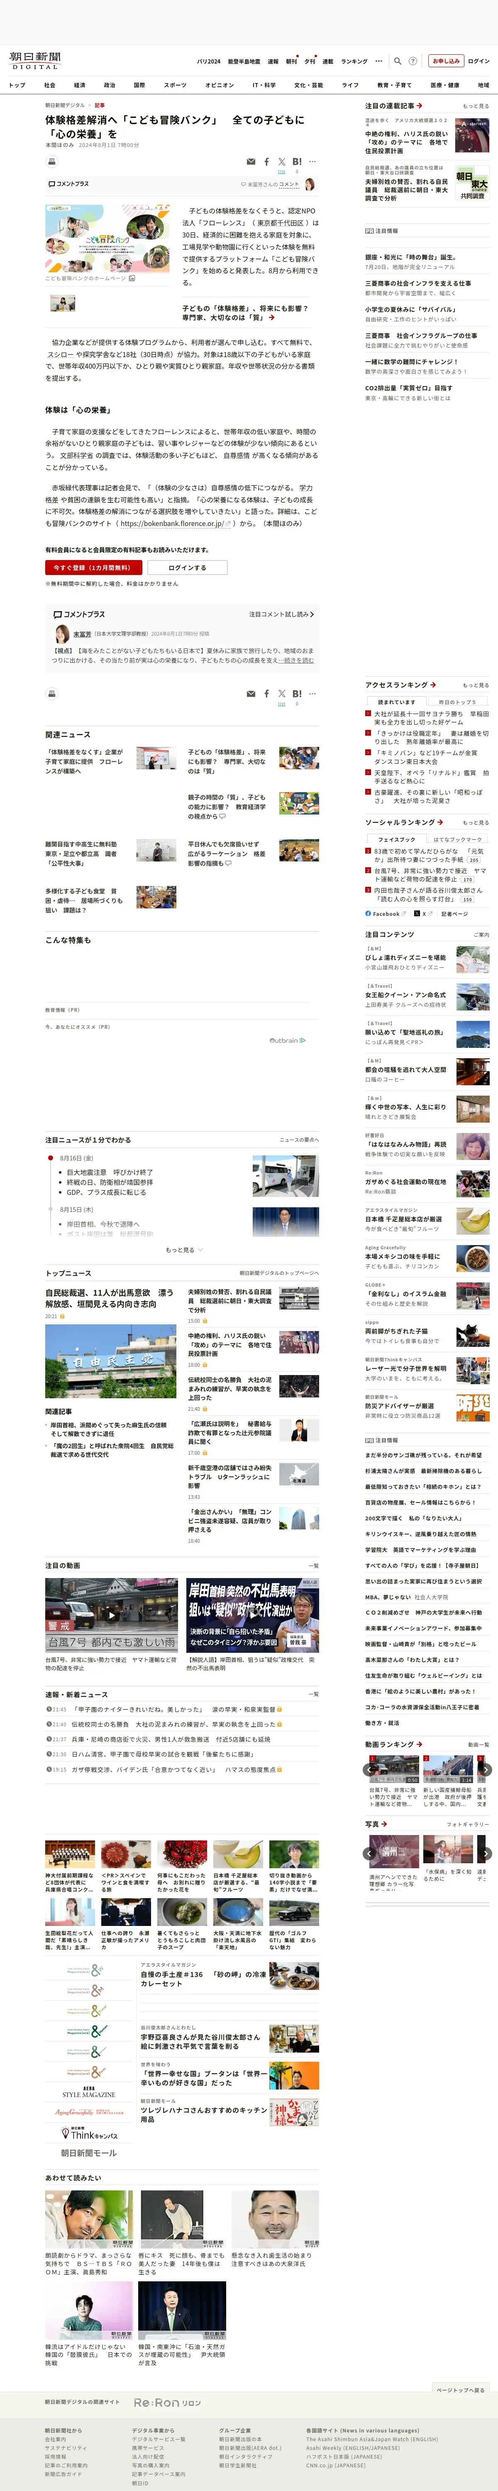
Task: Open the パリ2024 header link
Action: (x=209, y=61)
